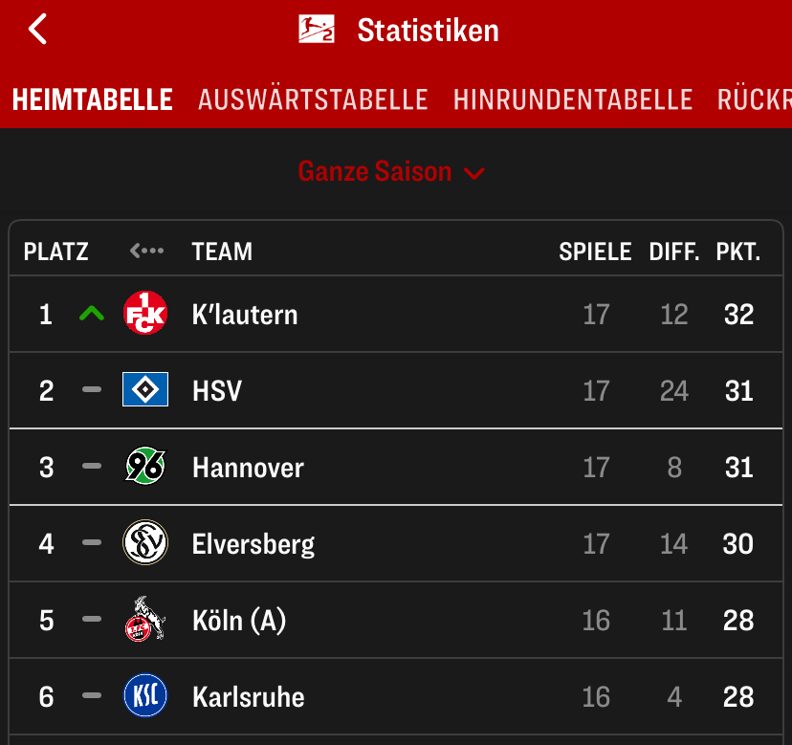
Task: Select the Elversberg team name
Action: [x=253, y=543]
